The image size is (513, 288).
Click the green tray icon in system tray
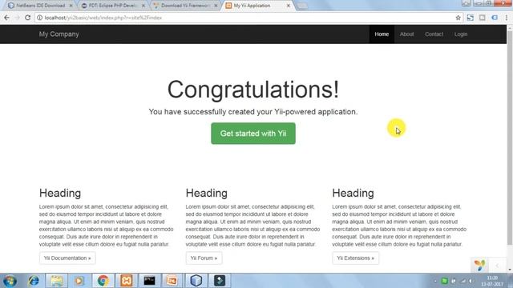coord(444,281)
